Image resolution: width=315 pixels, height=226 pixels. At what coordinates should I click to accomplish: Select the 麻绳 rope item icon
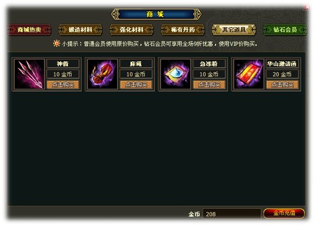(102, 74)
